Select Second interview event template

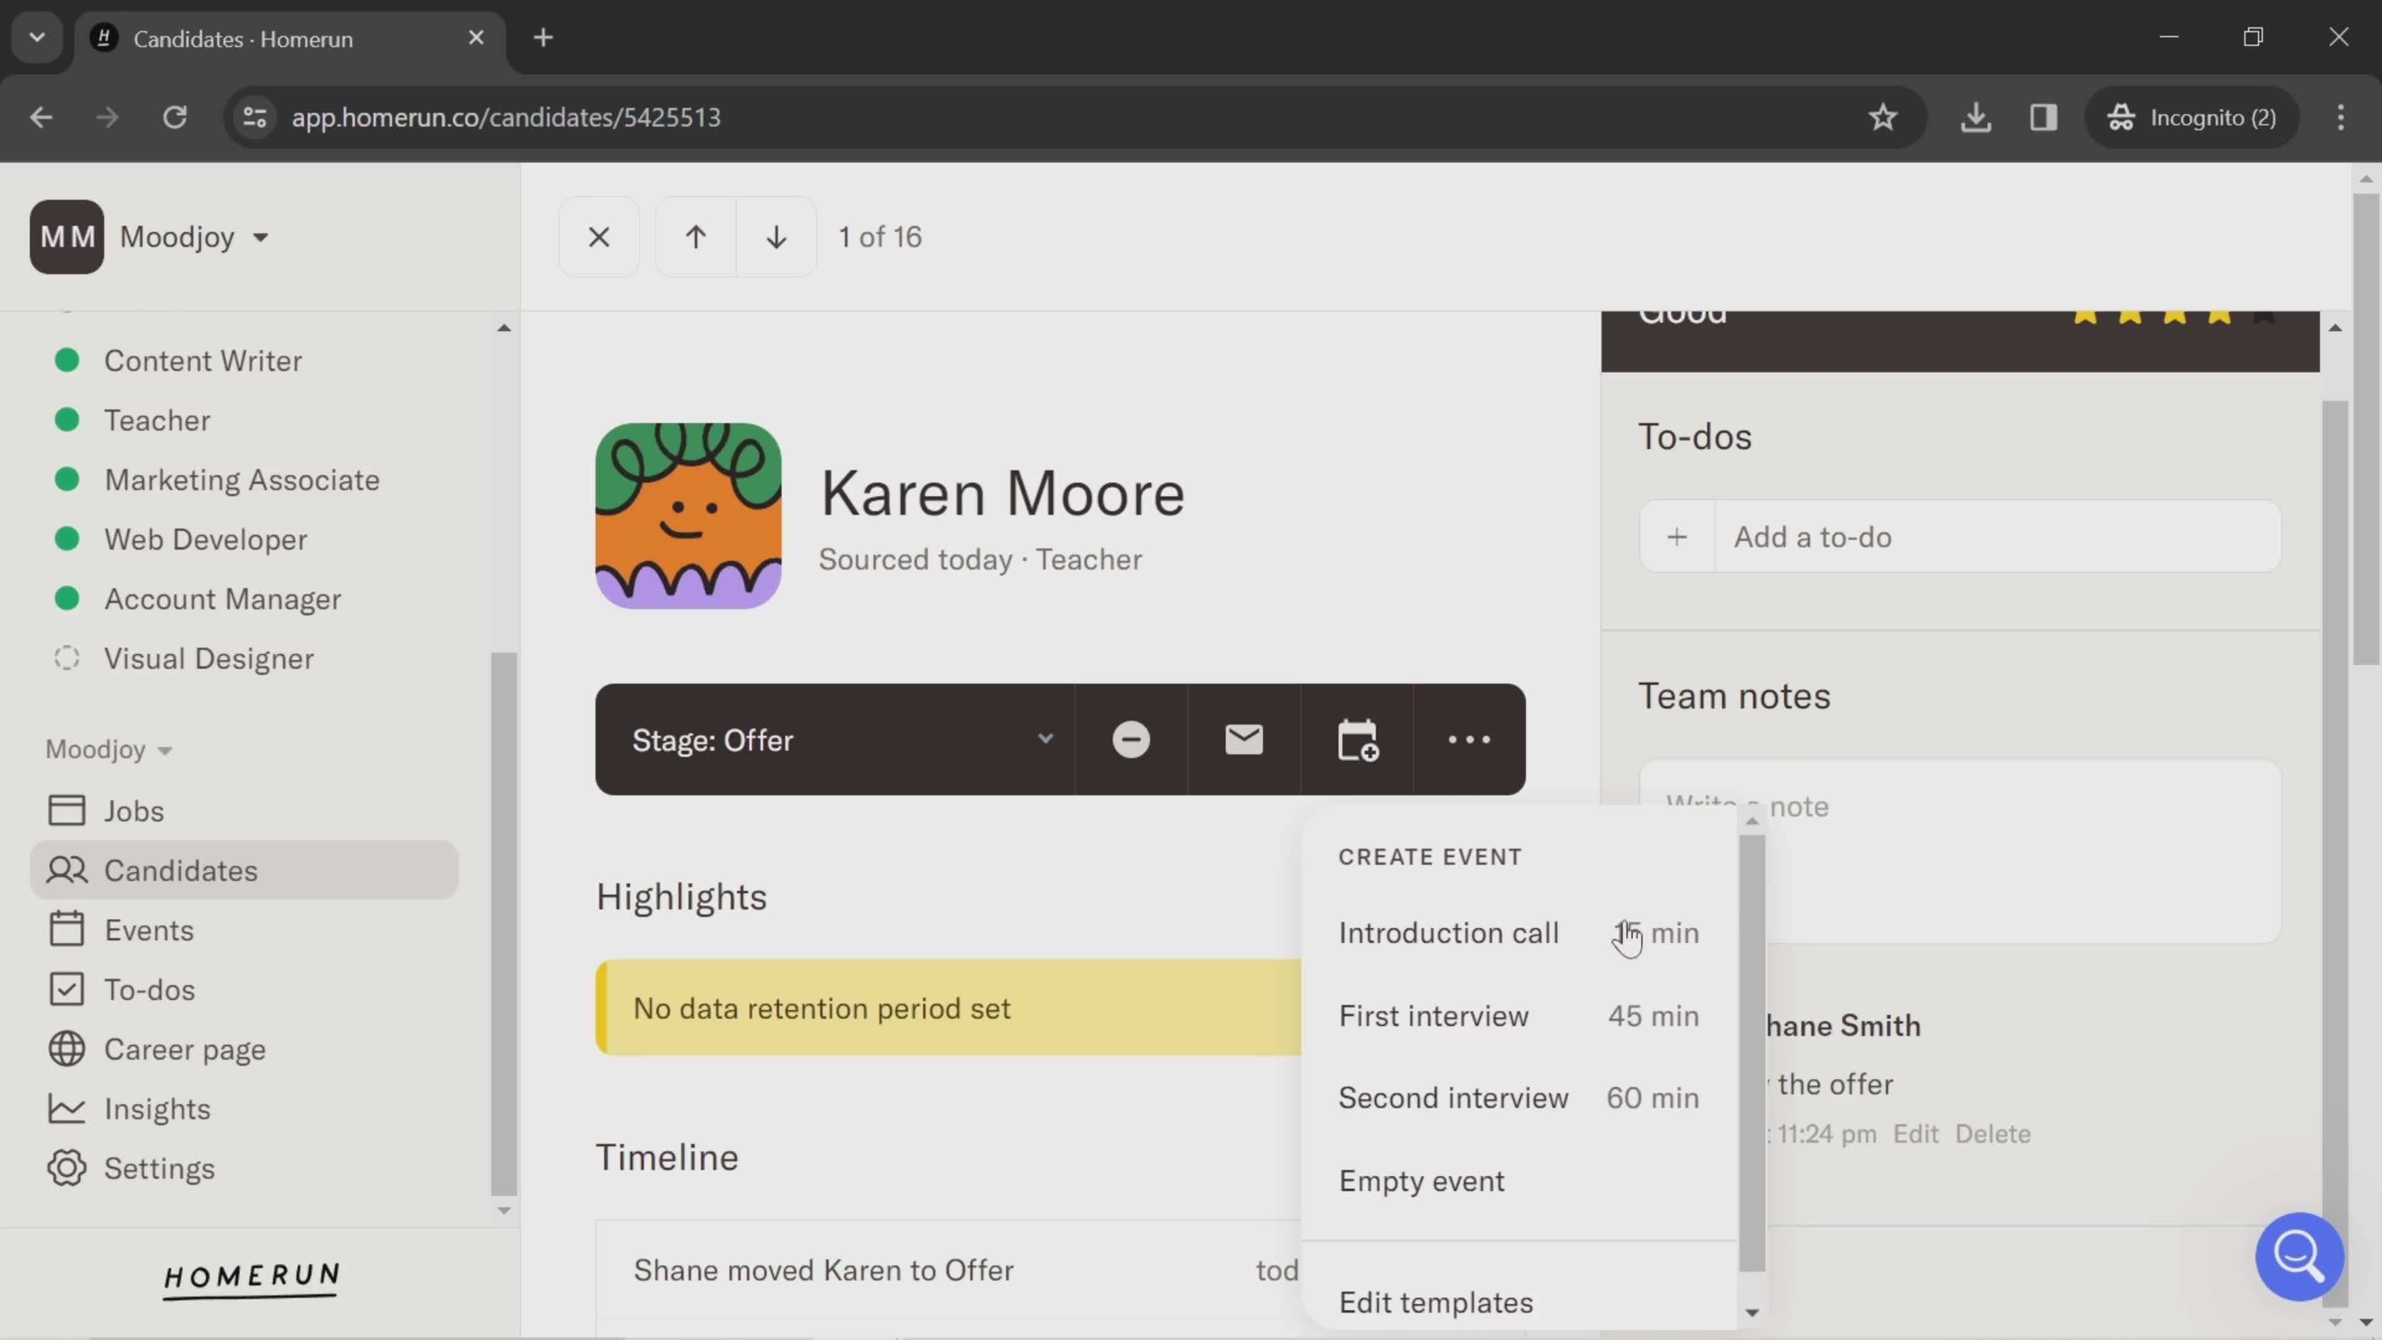point(1519,1097)
